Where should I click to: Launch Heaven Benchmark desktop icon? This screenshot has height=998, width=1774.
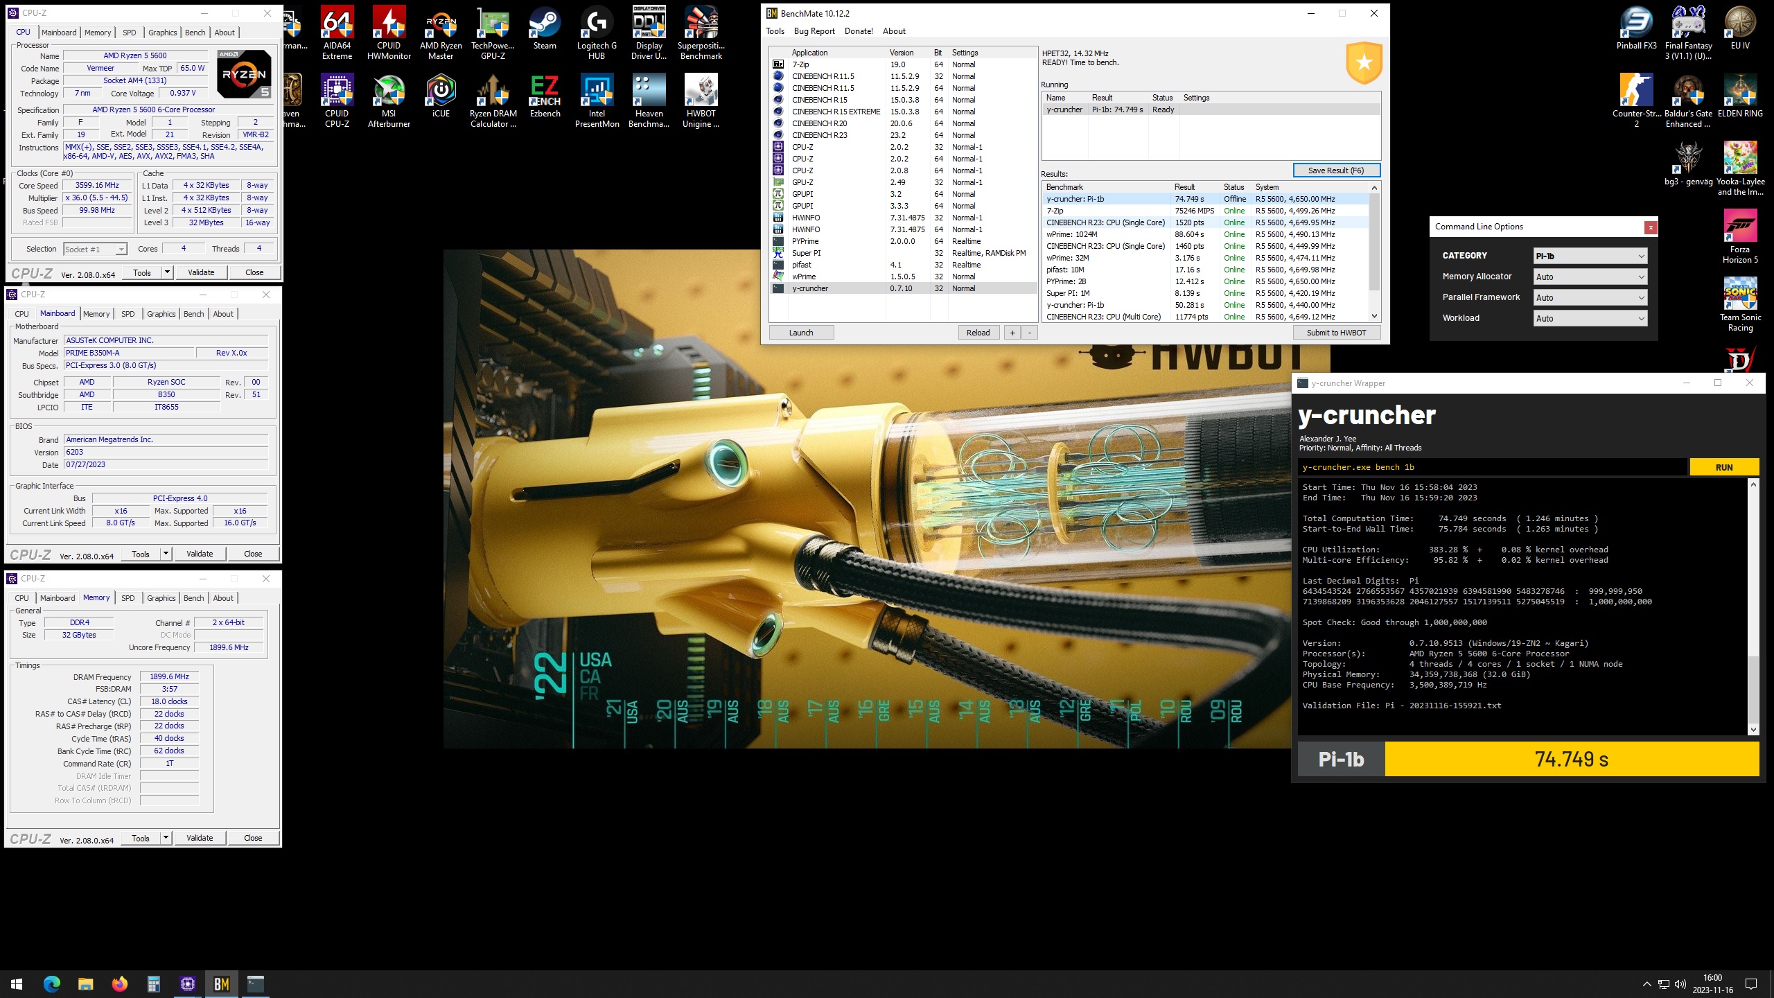649,100
